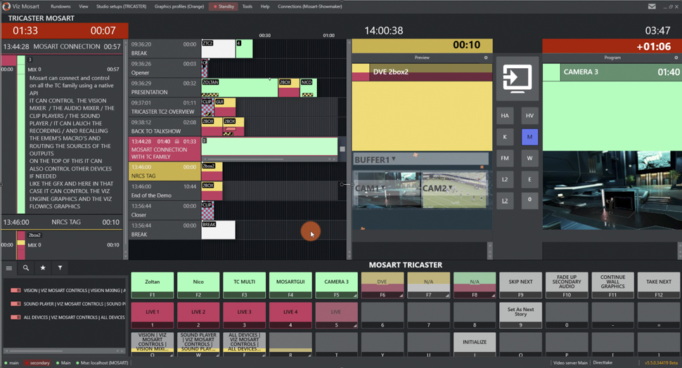This screenshot has width=682, height=368.
Task: Click SKIP NEXT F9 button
Action: (520, 285)
